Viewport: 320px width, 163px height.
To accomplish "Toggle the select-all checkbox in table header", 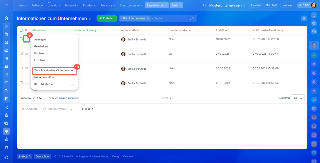I will (21, 30).
